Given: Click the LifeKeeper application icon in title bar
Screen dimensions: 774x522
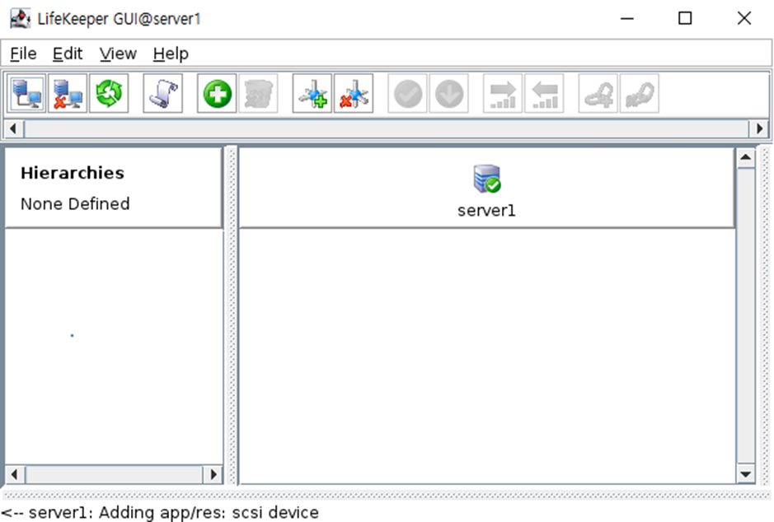Looking at the screenshot, I should coord(21,18).
